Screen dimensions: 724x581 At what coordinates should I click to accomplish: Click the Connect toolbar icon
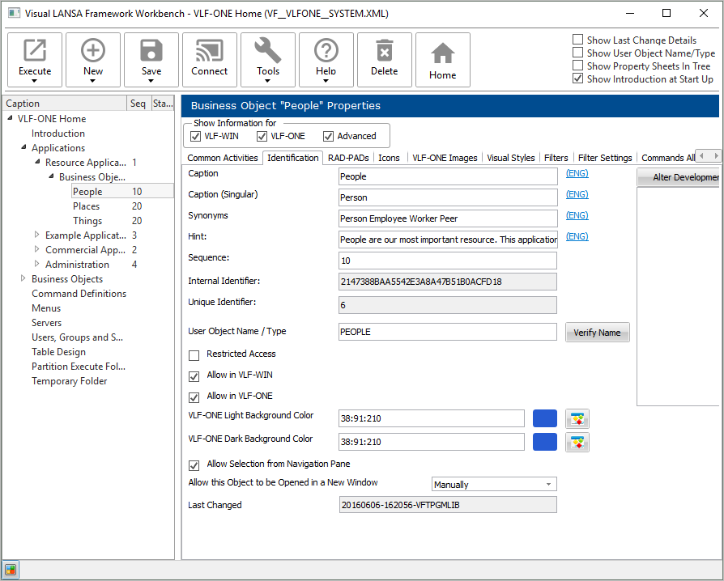click(x=210, y=52)
